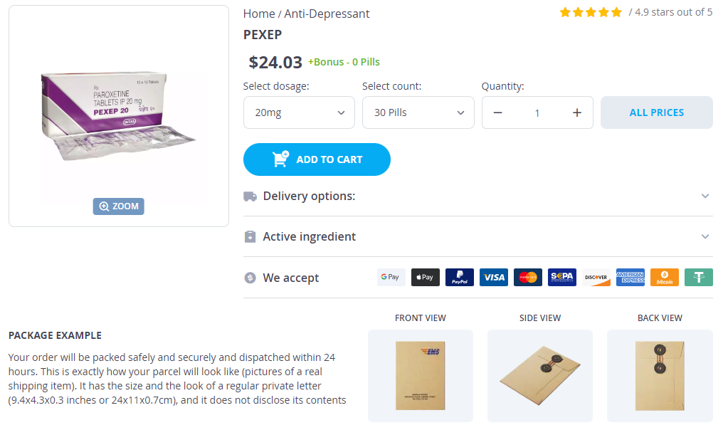Increase quantity with the plus button
This screenshot has width=723, height=435.
pos(577,112)
